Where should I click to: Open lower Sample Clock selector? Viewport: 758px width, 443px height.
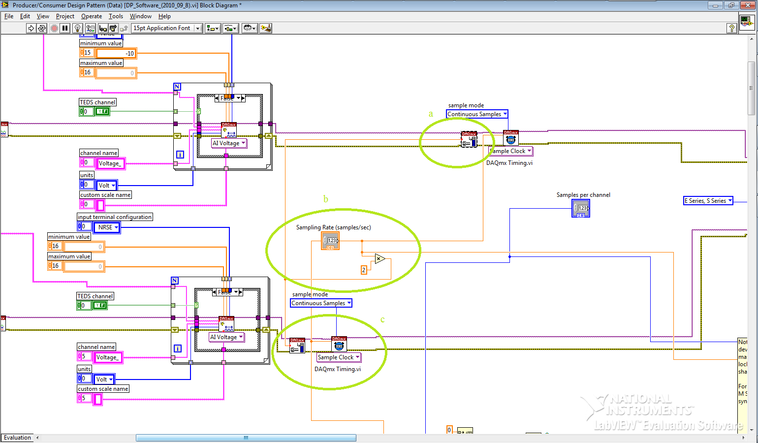tap(339, 357)
